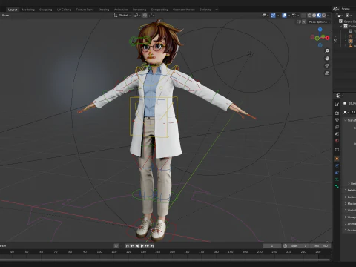
Task: Click the Start frame field
Action: pos(298,246)
